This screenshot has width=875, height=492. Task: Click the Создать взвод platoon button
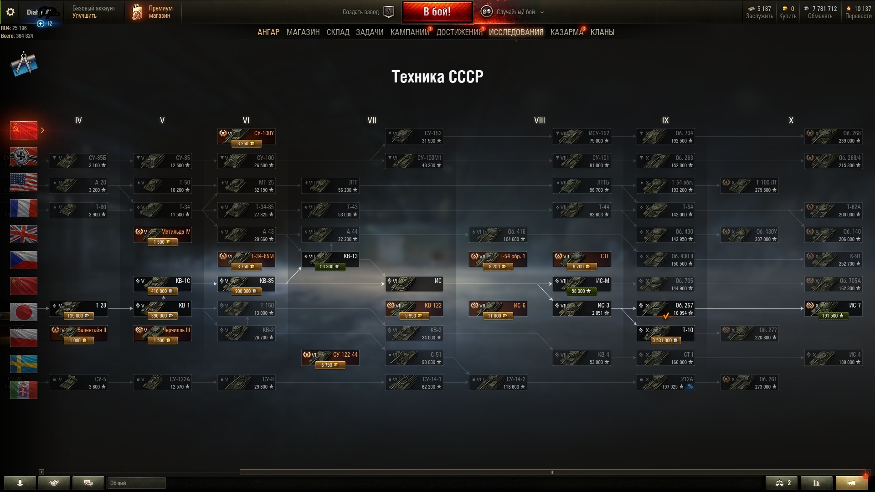[x=368, y=12]
